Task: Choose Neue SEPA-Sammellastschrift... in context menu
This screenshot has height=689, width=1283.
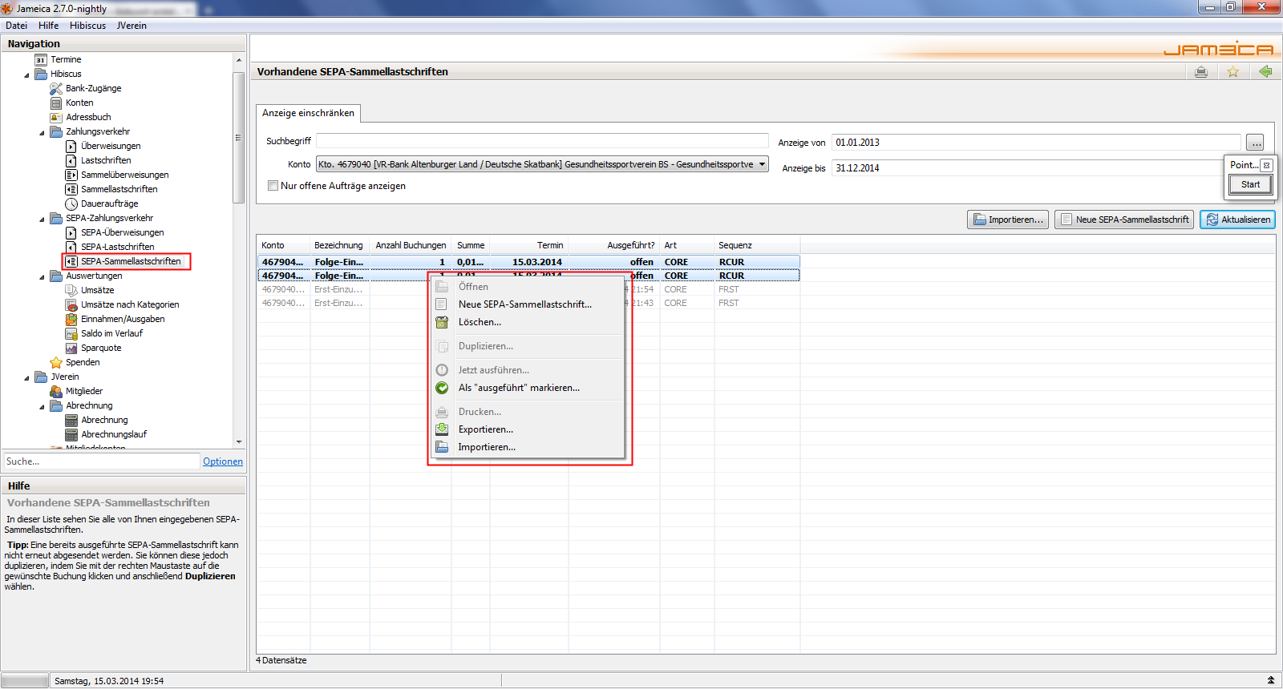Action: (525, 304)
